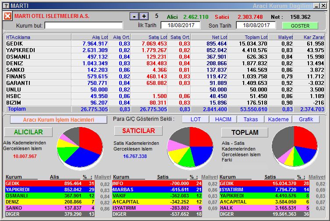Switch display to LOT
330x221 pixels.
tap(195, 119)
